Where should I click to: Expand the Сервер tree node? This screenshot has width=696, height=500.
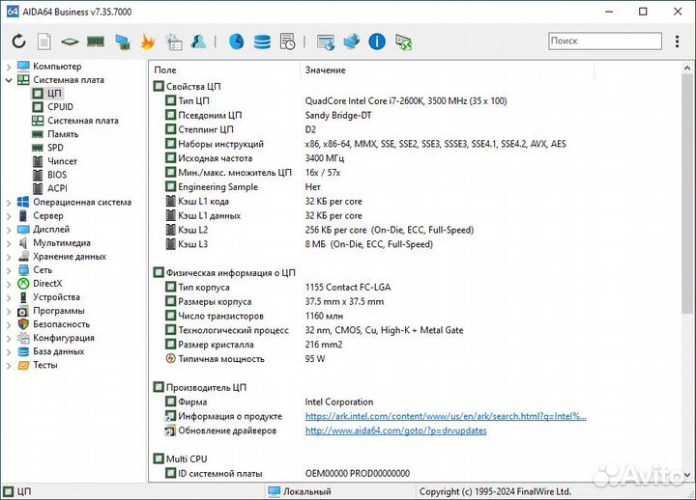coord(9,216)
